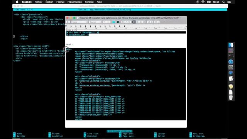
Task: Click the cyan text color swatch
Action: point(113,22)
